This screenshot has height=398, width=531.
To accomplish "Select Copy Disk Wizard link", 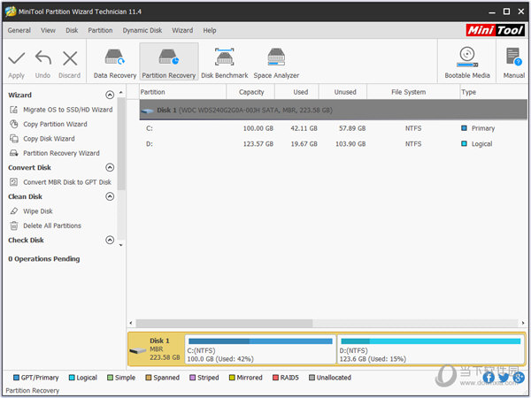I will coord(49,139).
